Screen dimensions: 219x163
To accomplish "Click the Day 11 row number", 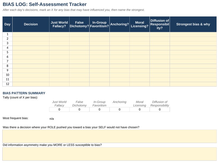I will 7,80.
